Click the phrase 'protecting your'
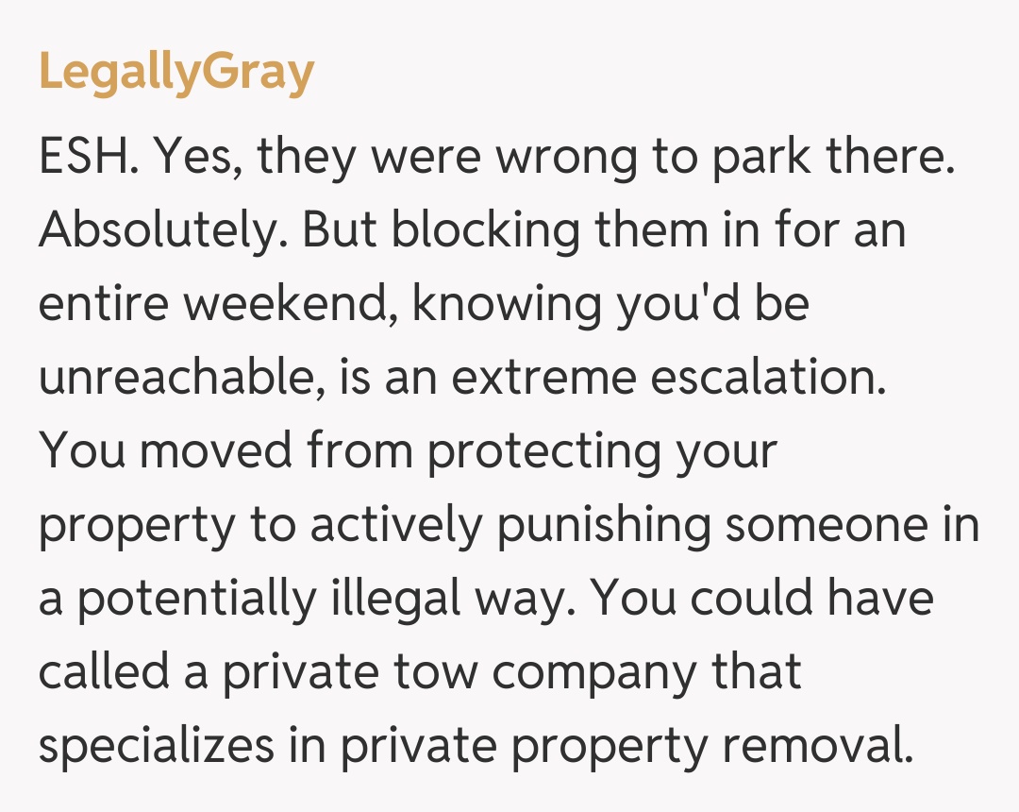 [x=602, y=451]
